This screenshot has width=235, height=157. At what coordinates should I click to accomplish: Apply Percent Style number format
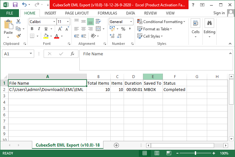tap(123, 29)
